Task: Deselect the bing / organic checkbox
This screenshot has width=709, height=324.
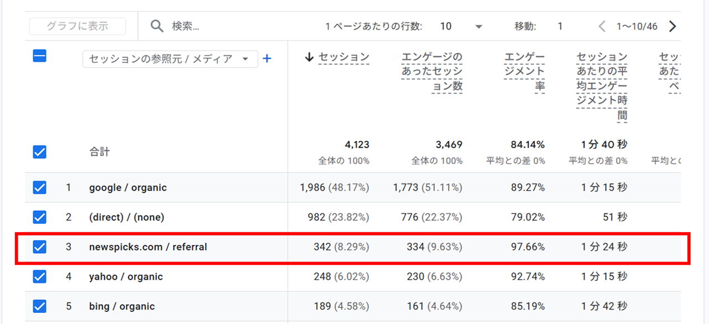Action: pyautogui.click(x=39, y=306)
